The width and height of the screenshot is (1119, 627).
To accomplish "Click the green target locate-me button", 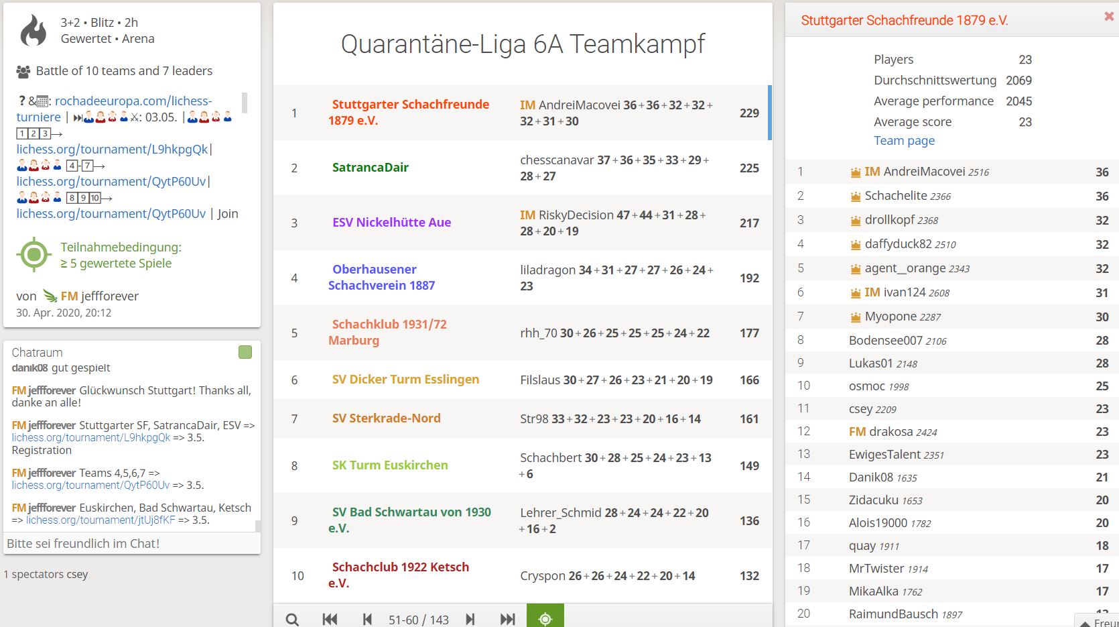I will pos(545,617).
